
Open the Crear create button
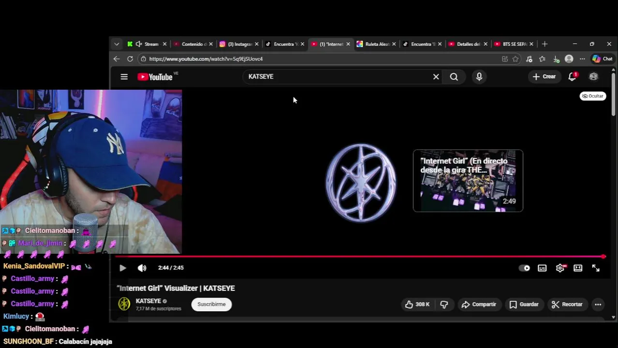(544, 76)
